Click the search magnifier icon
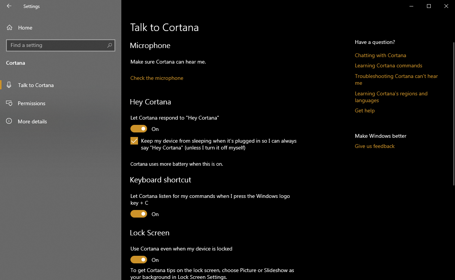 [x=110, y=45]
